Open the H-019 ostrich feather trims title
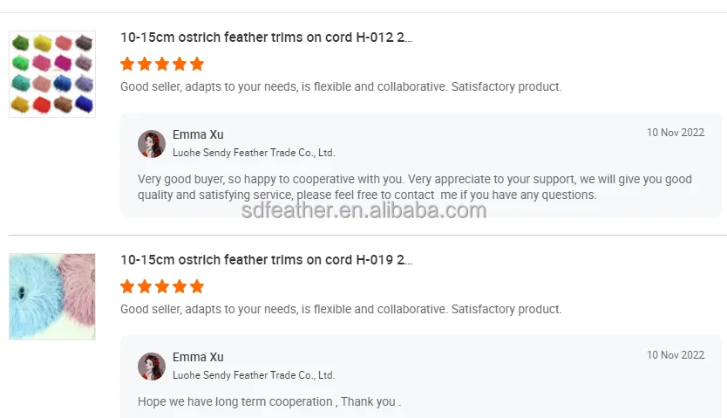The height and width of the screenshot is (418, 727). 266,260
